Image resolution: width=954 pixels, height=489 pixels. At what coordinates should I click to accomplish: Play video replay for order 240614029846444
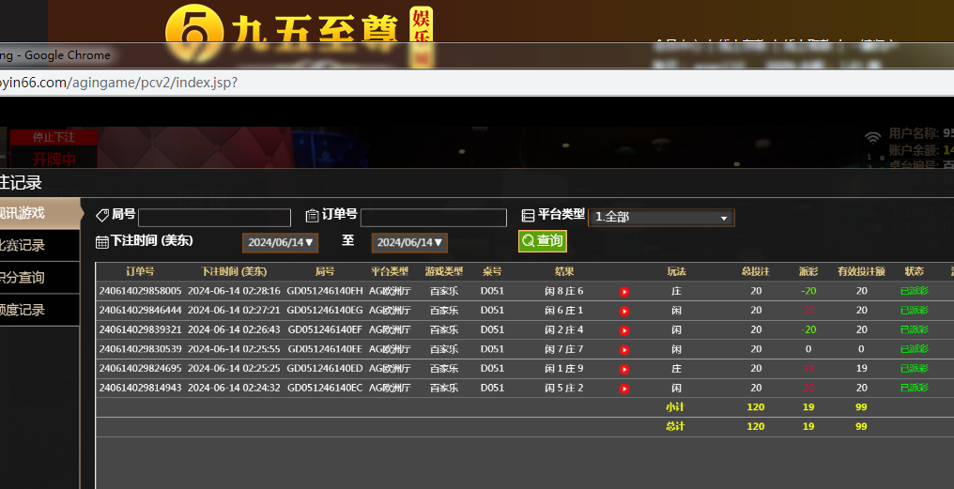[624, 311]
